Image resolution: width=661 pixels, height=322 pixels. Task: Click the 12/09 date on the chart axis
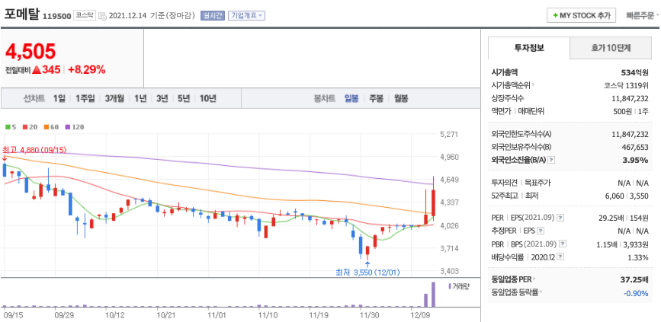[x=419, y=314]
